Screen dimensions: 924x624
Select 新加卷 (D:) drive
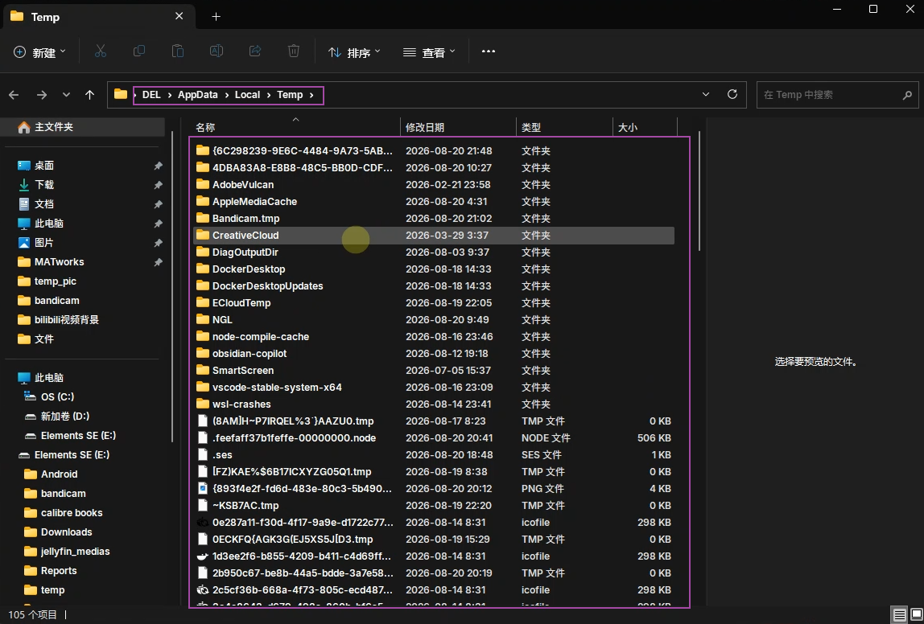65,417
